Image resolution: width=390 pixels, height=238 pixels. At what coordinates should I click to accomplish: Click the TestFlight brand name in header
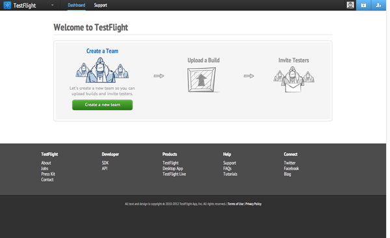coord(25,5)
